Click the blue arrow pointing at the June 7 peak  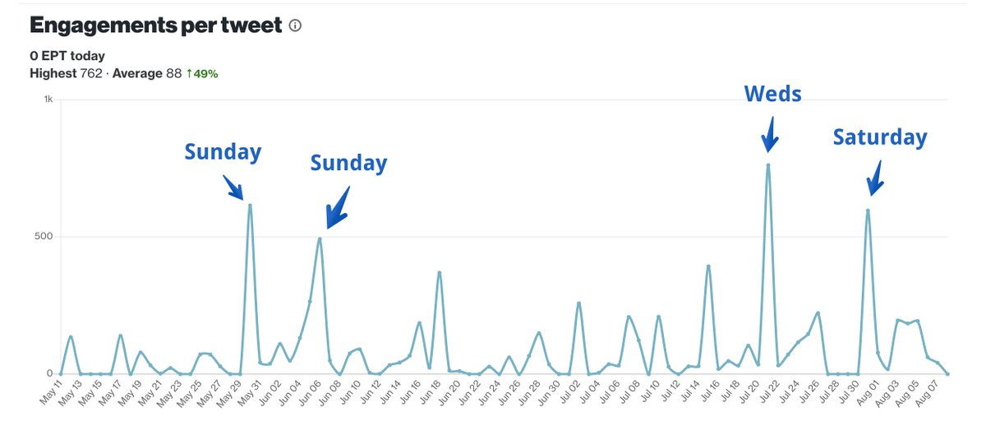(x=337, y=207)
